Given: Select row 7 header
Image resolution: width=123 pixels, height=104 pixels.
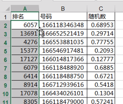Looking at the screenshot, I should pyautogui.click(x=5, y=68).
